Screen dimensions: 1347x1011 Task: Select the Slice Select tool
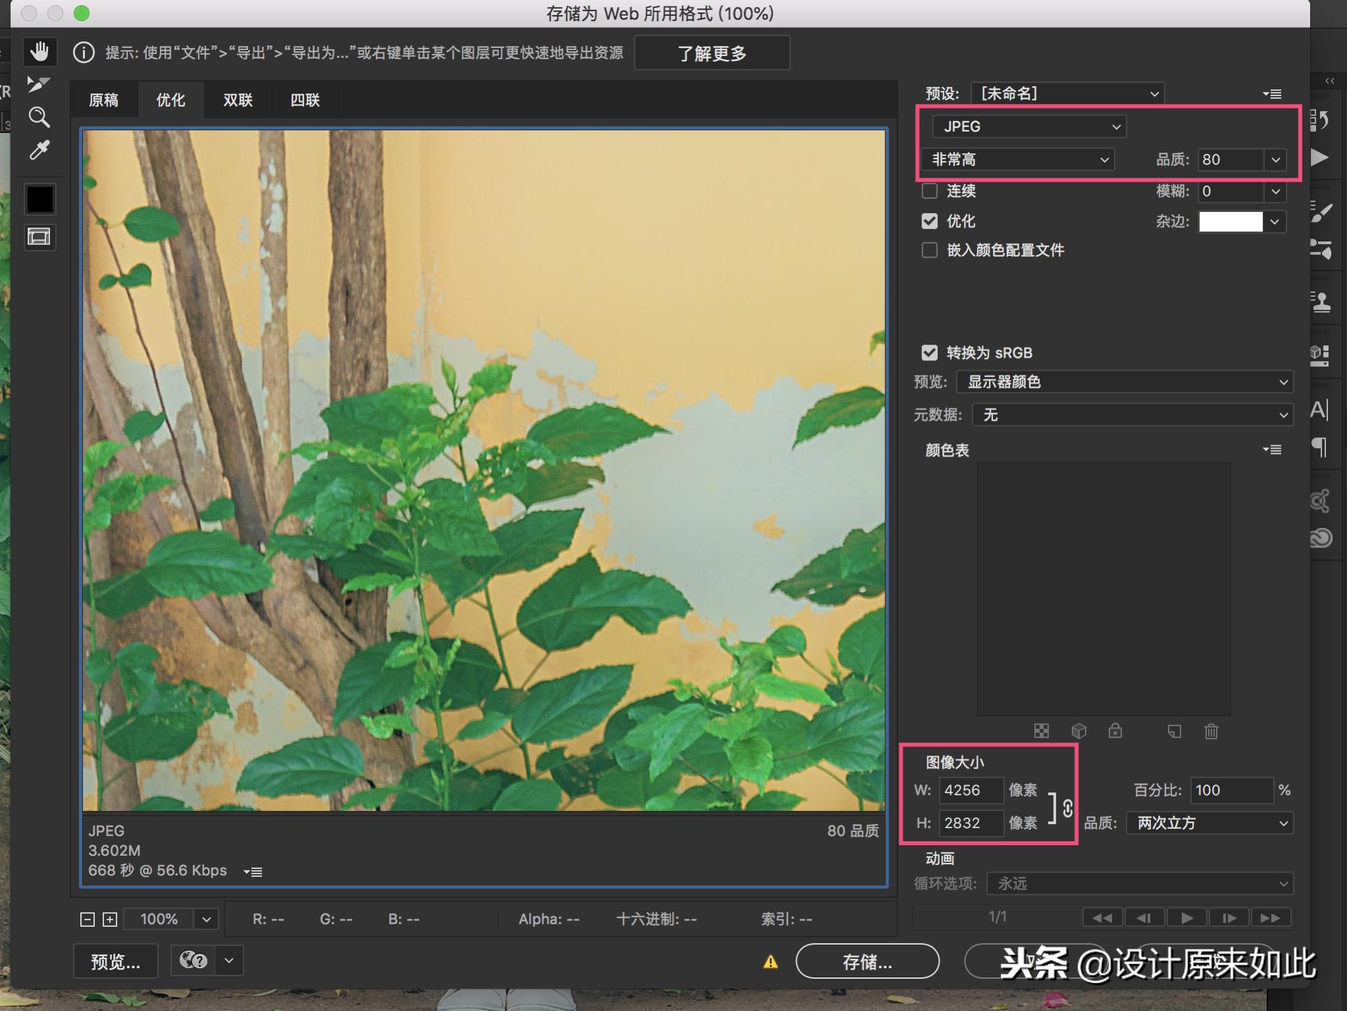click(x=38, y=84)
